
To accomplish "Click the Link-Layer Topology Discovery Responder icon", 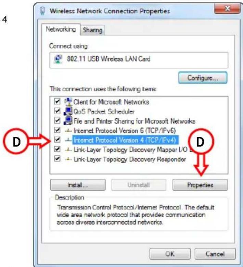I will [x=68, y=159].
